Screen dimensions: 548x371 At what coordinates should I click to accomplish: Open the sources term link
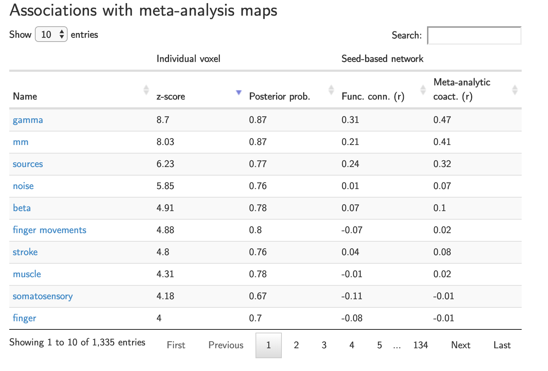pos(28,164)
